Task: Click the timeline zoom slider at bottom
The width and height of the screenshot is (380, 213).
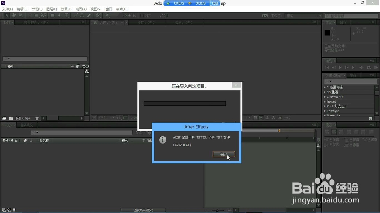Action: (217, 210)
